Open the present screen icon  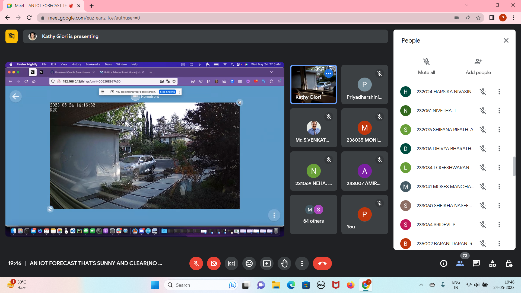click(266, 263)
